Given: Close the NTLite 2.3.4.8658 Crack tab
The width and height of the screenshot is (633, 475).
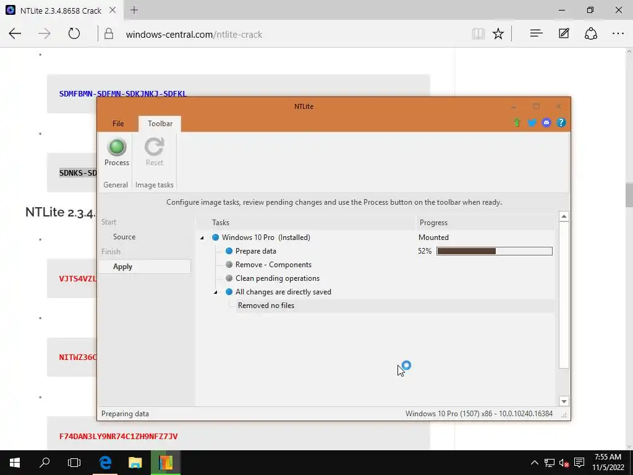Looking at the screenshot, I should (113, 10).
